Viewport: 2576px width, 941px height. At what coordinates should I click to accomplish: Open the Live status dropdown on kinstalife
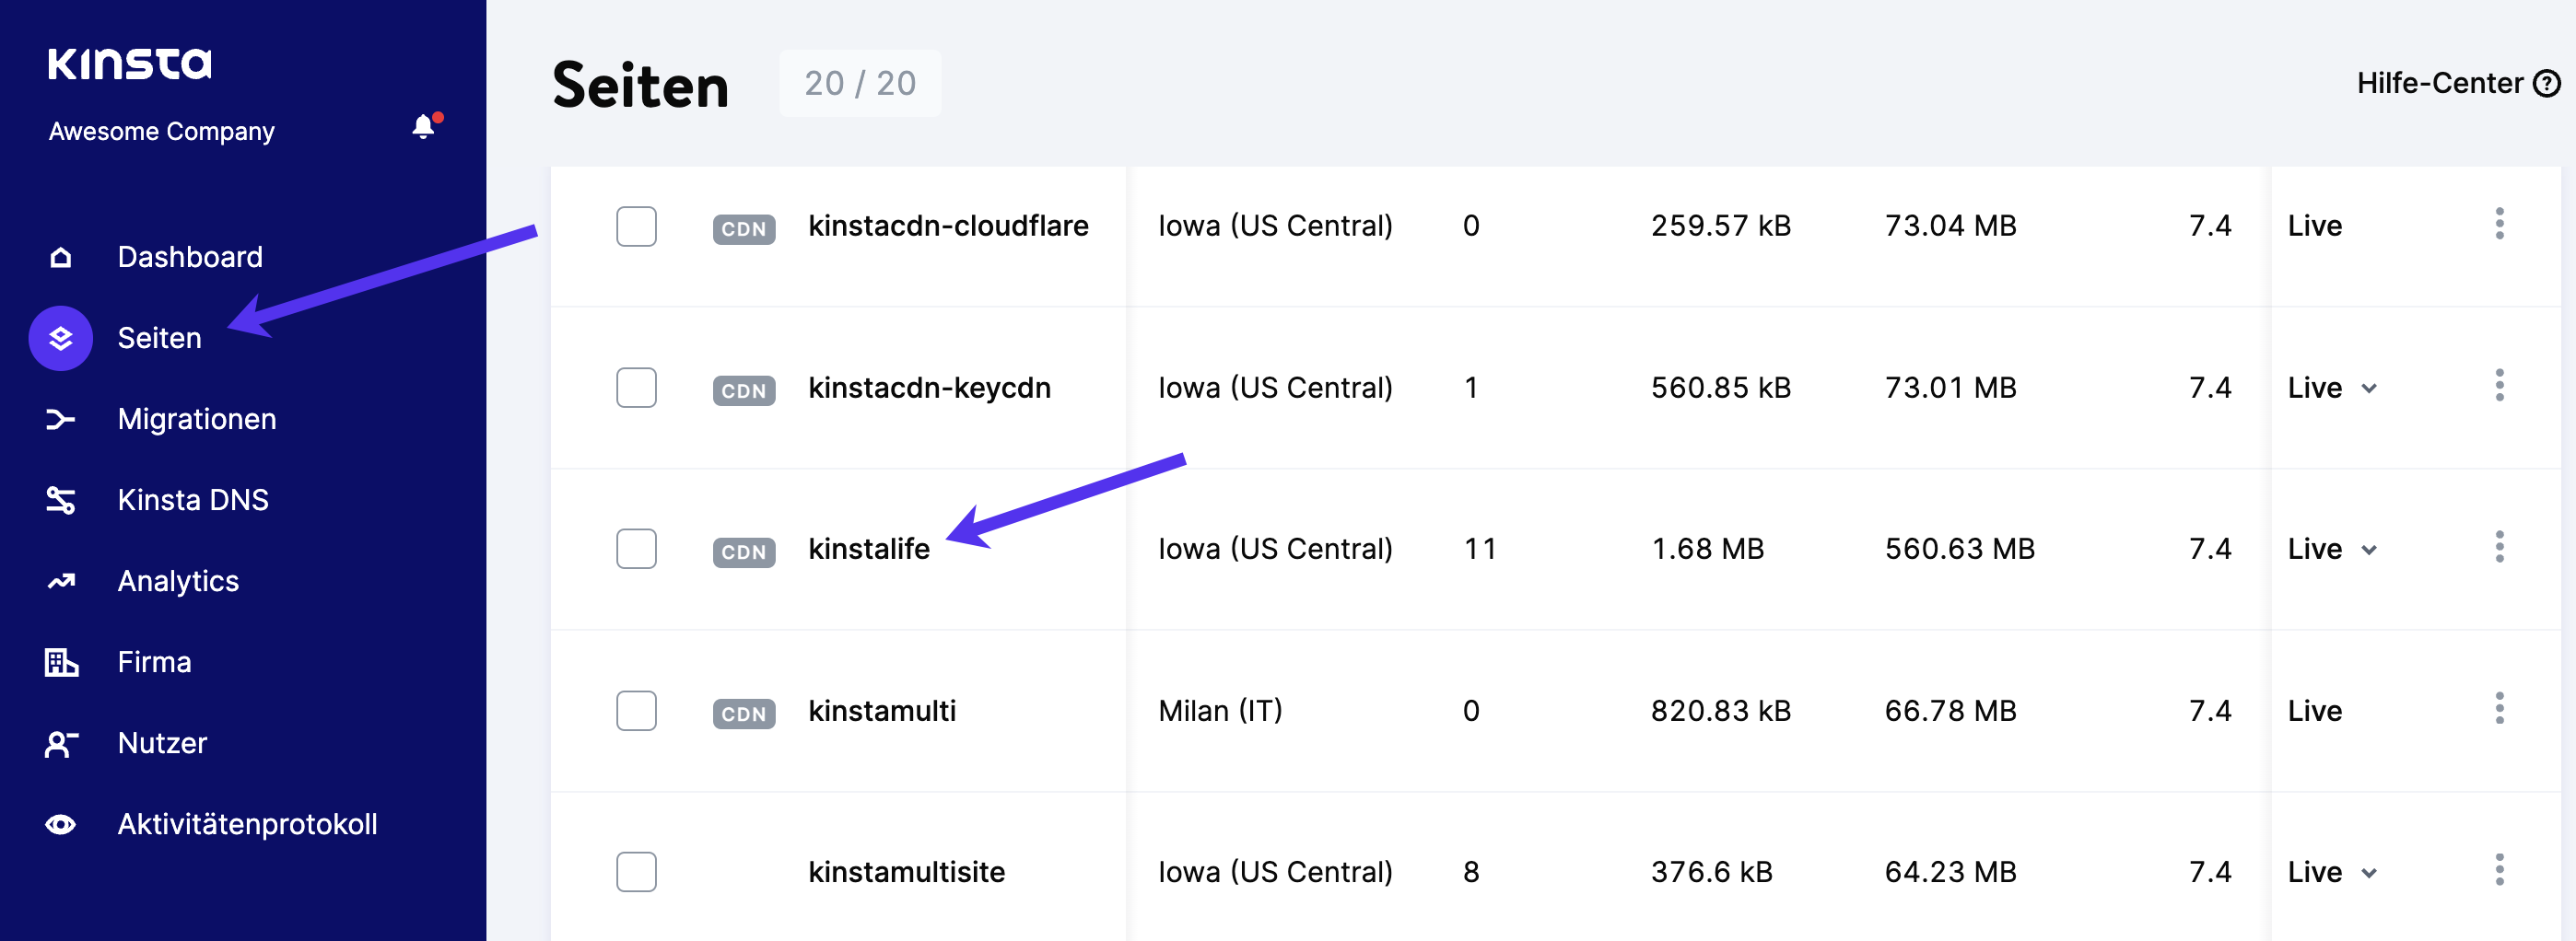pyautogui.click(x=2368, y=549)
